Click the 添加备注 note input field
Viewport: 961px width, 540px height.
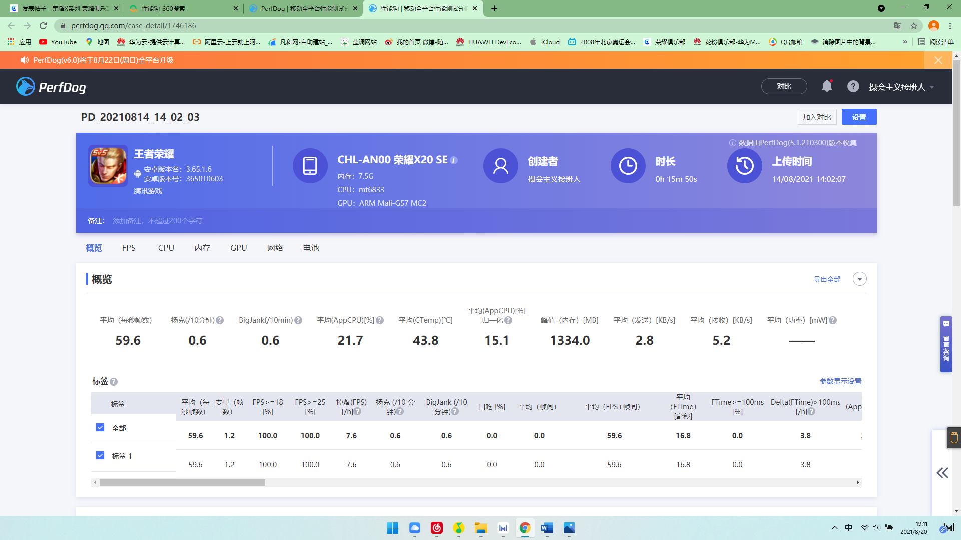[157, 221]
